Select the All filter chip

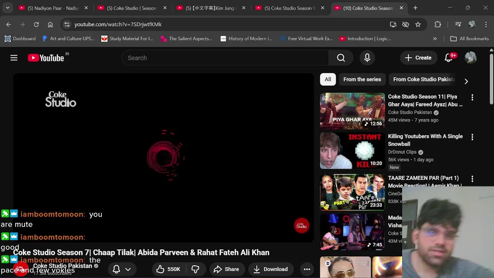pos(328,80)
